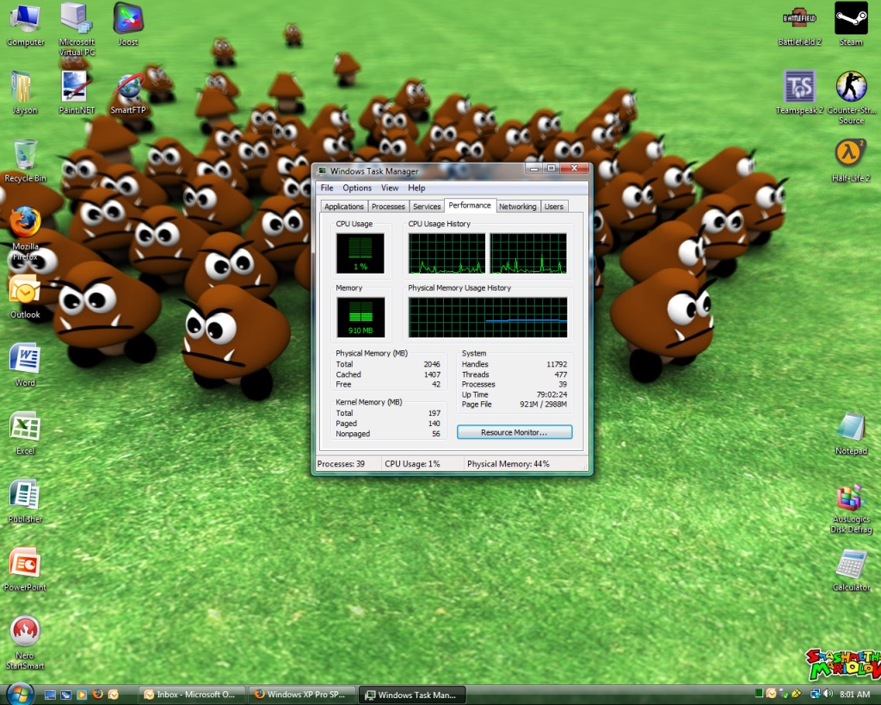Switch to the Services tab

(x=427, y=207)
